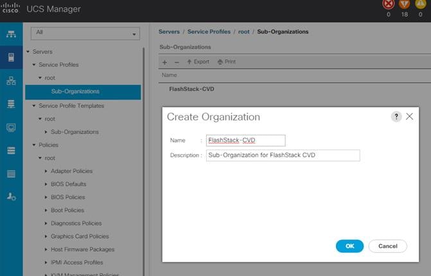Screen dimensions: 431x276
Task: Select BIOS Defaults tree item
Action: coord(69,184)
